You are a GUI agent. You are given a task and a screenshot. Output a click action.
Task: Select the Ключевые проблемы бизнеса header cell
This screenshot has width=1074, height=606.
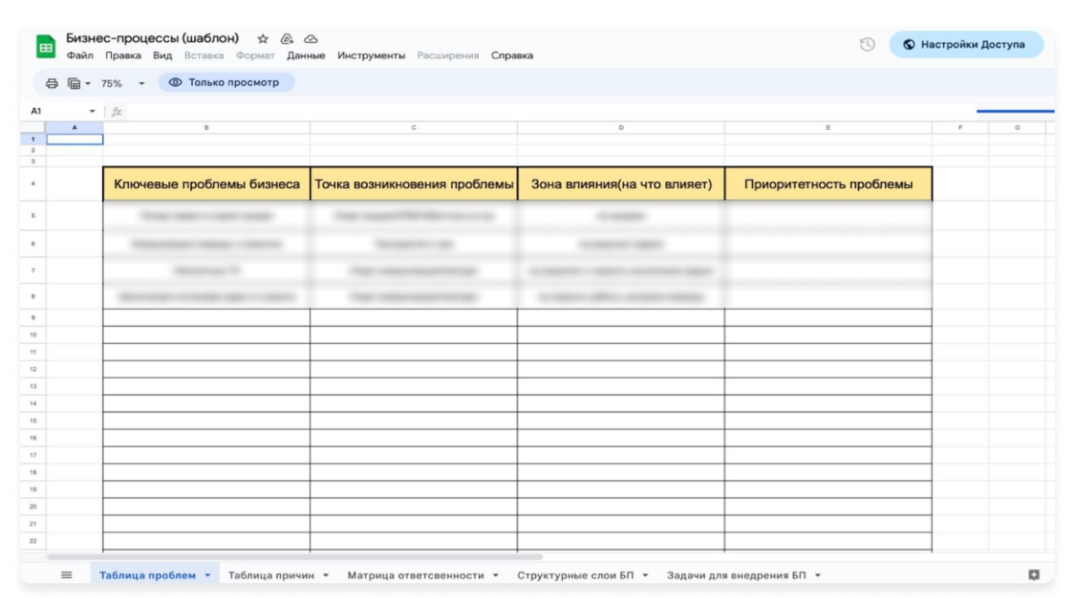(x=206, y=184)
